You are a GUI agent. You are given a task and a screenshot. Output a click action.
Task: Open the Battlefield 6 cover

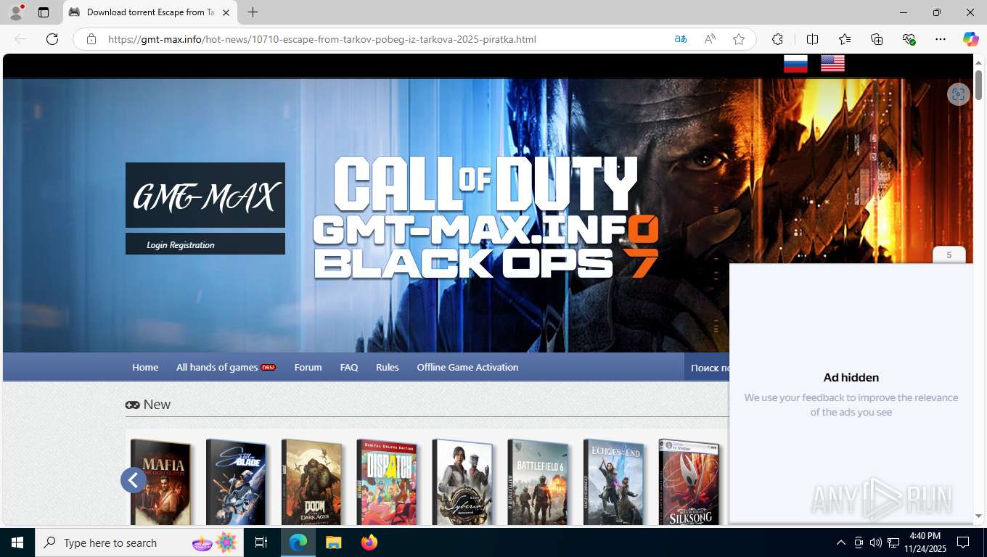click(538, 482)
